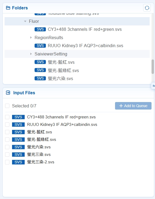Click the folder tree vertical scrollbar thumb

(153, 67)
